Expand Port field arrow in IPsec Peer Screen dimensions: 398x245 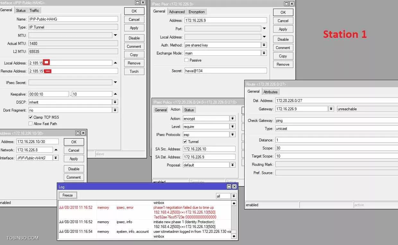coord(264,29)
